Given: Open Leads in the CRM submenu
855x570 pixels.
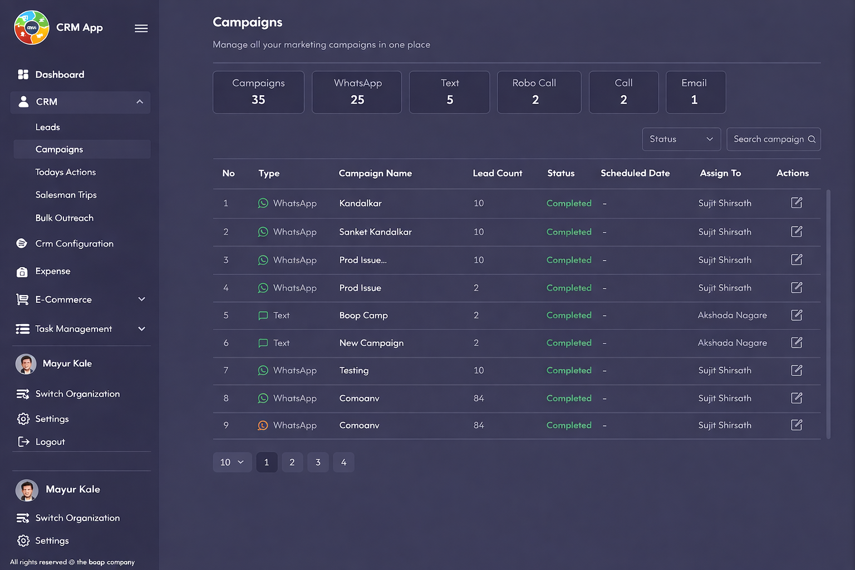Looking at the screenshot, I should tap(48, 127).
